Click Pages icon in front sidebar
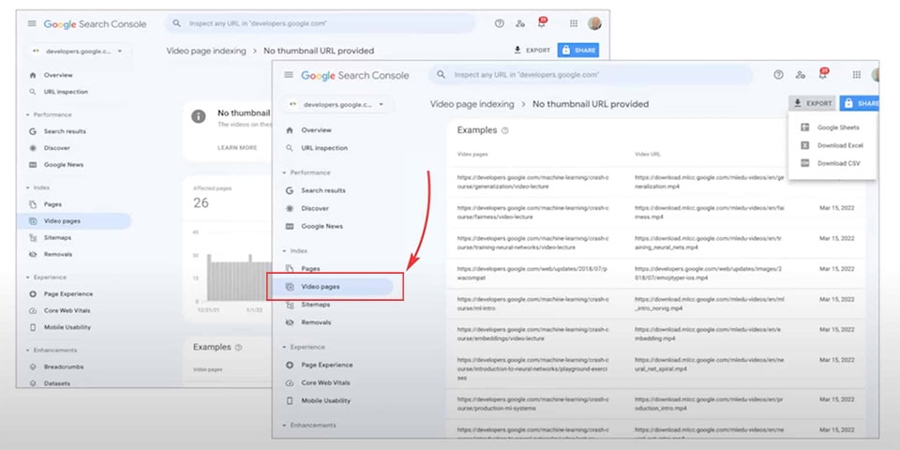Screen dimensions: 900x450 point(290,269)
